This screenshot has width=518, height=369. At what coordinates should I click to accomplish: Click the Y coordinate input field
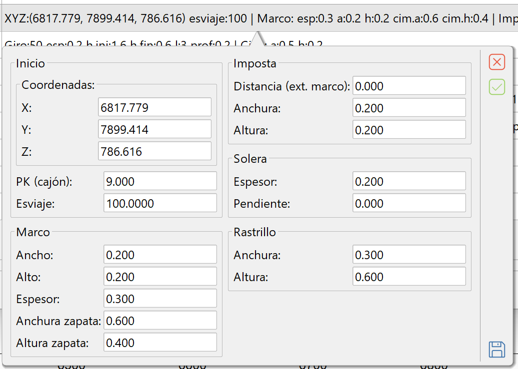[x=154, y=129]
